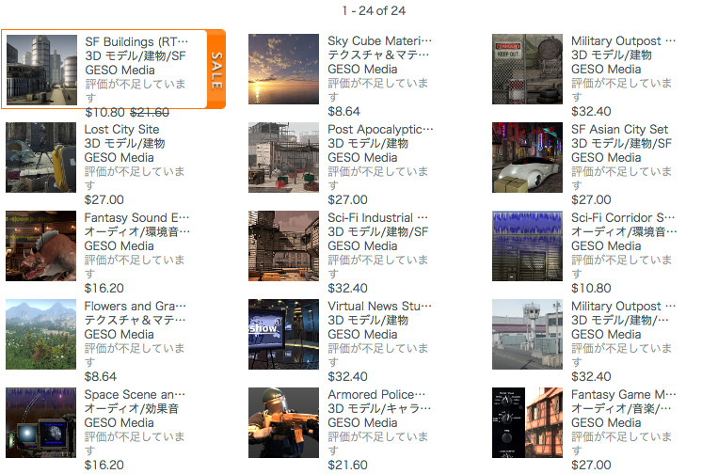Open the SF Buildings (RT… thumbnail image
718x474 pixels.
(41, 70)
